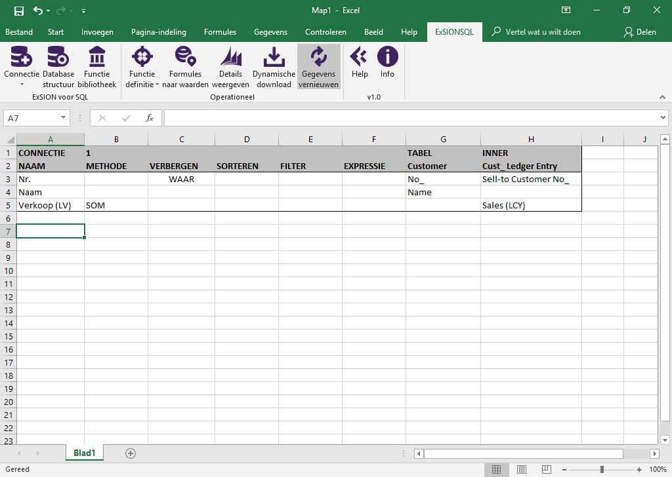
Task: Click the zoom out minus button
Action: pos(564,470)
